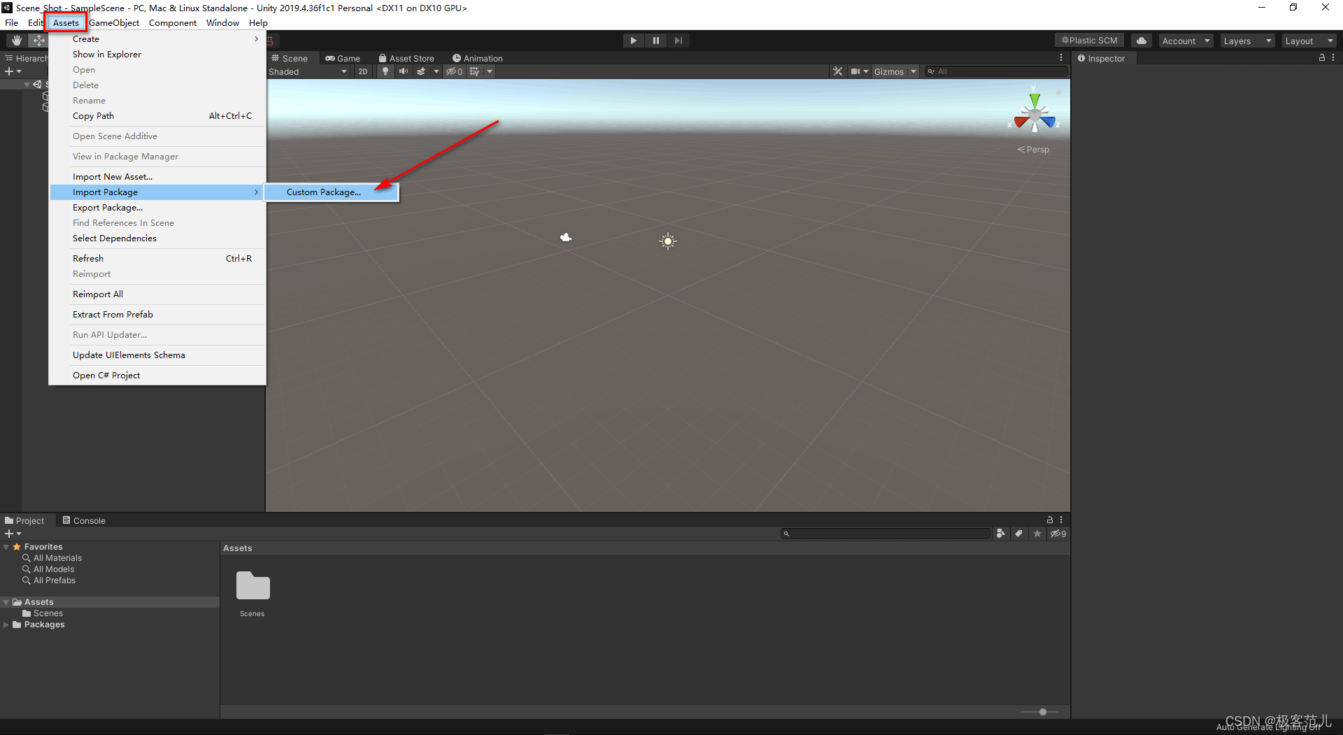The height and width of the screenshot is (735, 1343).
Task: Open the Scenes folder thumbnail
Action: 253,587
